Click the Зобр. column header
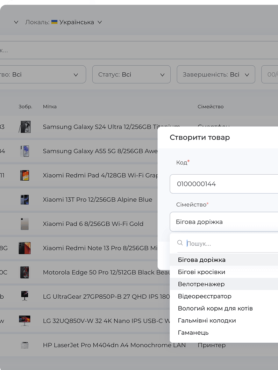This screenshot has width=278, height=370. [25, 107]
